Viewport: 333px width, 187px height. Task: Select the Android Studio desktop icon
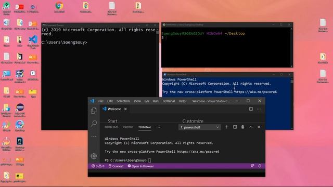point(7,9)
